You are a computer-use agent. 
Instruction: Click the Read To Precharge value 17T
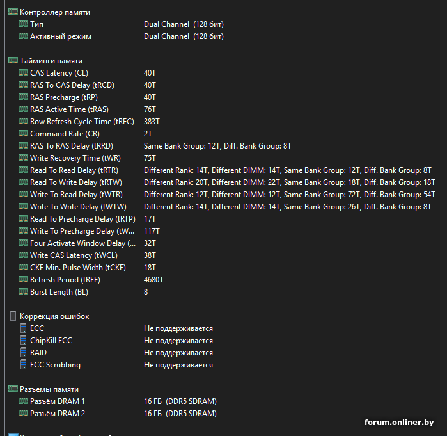point(150,219)
